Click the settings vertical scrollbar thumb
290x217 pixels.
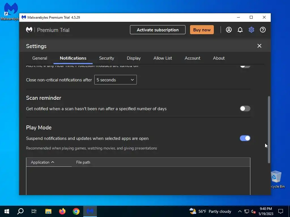[269, 129]
